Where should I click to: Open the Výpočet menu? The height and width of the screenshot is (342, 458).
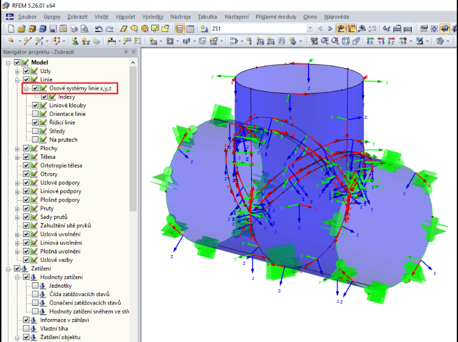[125, 17]
